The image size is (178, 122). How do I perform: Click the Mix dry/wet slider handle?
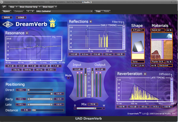point(95,108)
